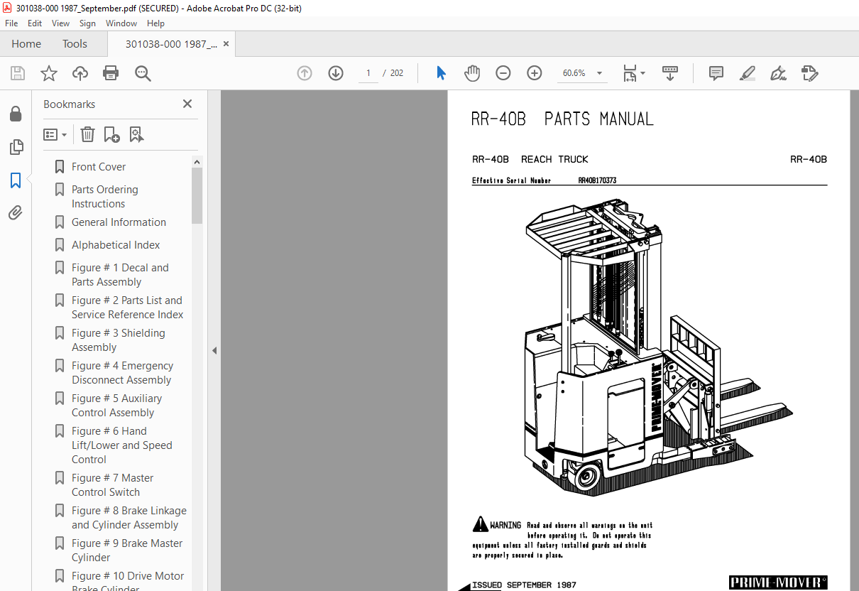The width and height of the screenshot is (859, 591).
Task: Select Figure # 8 Brake Linkage bookmark
Action: [128, 518]
